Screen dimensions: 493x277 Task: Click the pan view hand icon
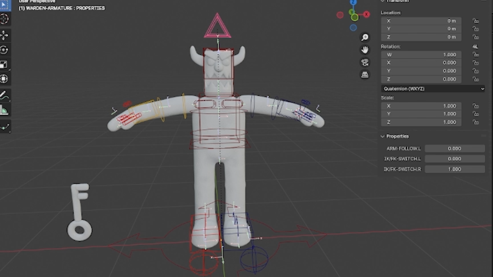point(365,50)
